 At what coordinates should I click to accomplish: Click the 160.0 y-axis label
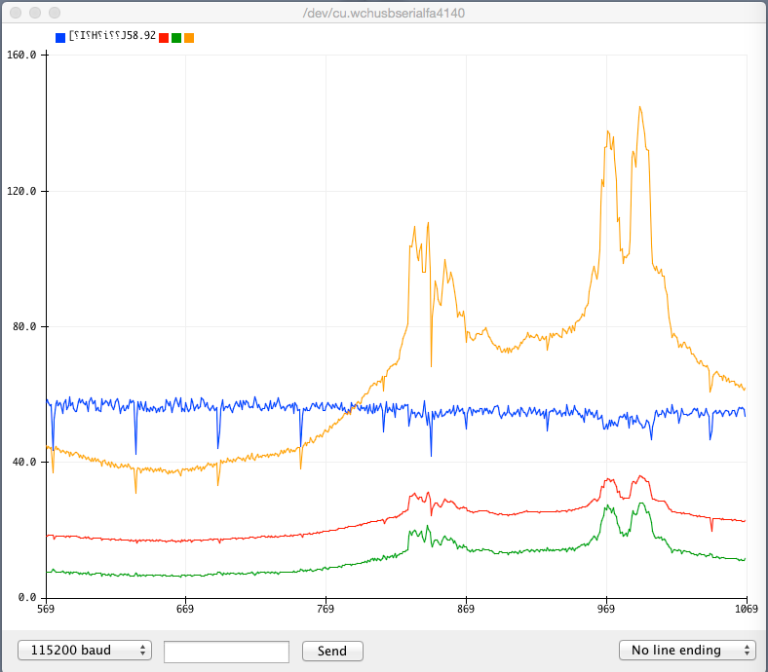coord(21,56)
